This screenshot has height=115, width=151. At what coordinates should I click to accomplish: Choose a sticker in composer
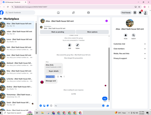(48, 106)
